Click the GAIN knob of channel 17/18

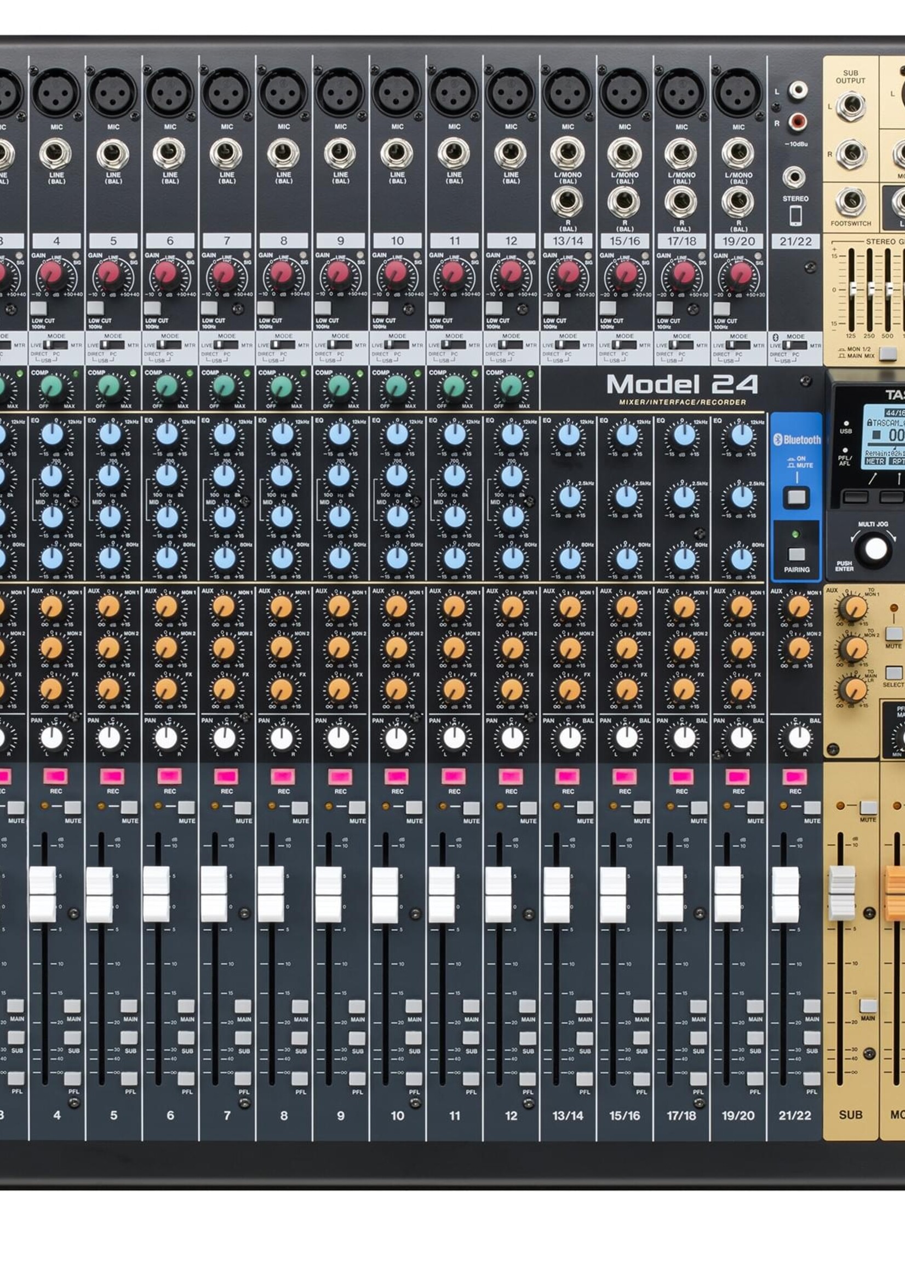tap(683, 273)
